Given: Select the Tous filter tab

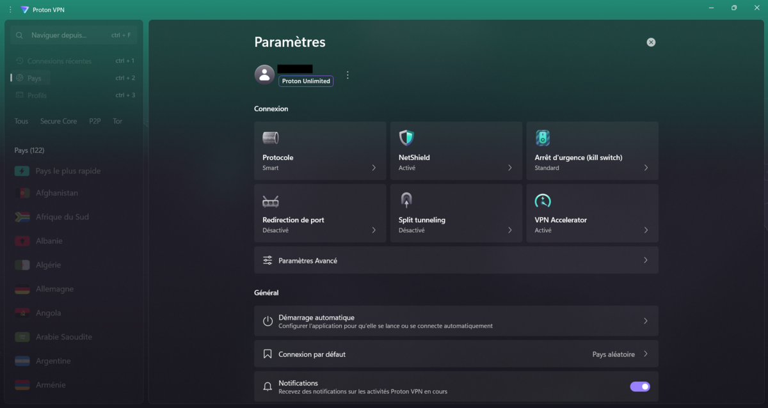Looking at the screenshot, I should [21, 121].
